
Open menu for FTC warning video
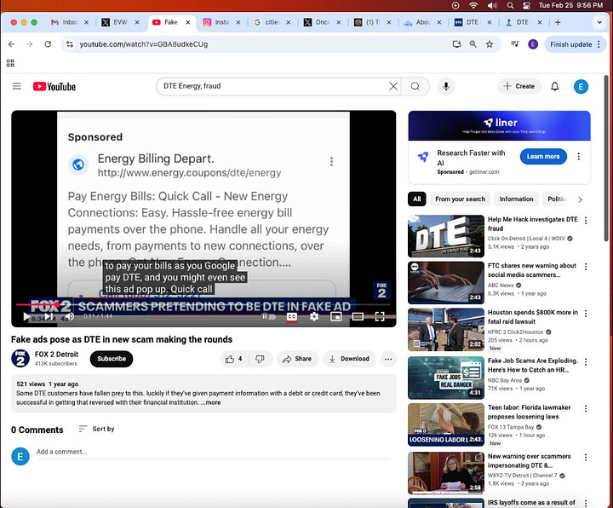click(x=586, y=267)
